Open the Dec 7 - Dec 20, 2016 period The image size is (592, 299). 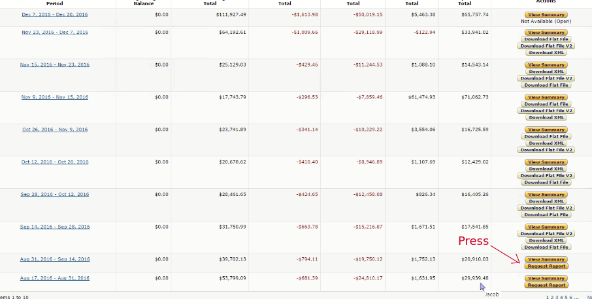[55, 14]
